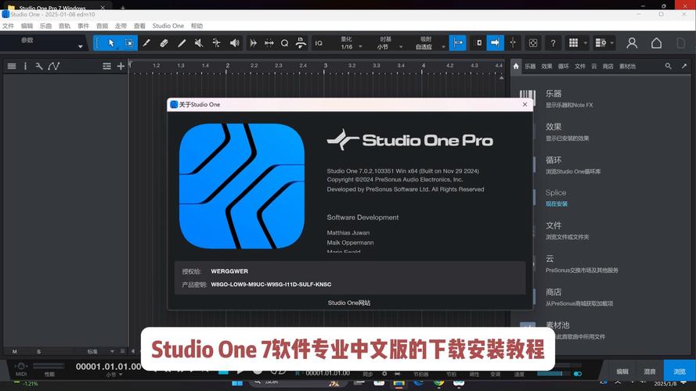The image size is (696, 391).
Task: Detach browser with arrow icon
Action: pyautogui.click(x=684, y=66)
